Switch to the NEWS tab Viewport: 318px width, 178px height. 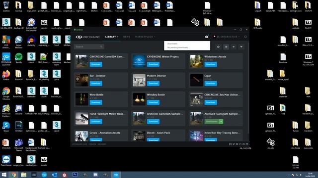click(x=127, y=37)
